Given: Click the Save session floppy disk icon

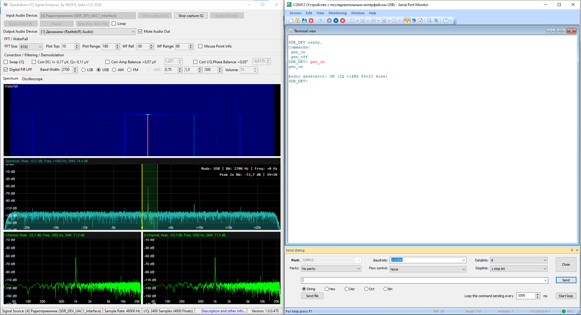Looking at the screenshot, I should (304, 21).
